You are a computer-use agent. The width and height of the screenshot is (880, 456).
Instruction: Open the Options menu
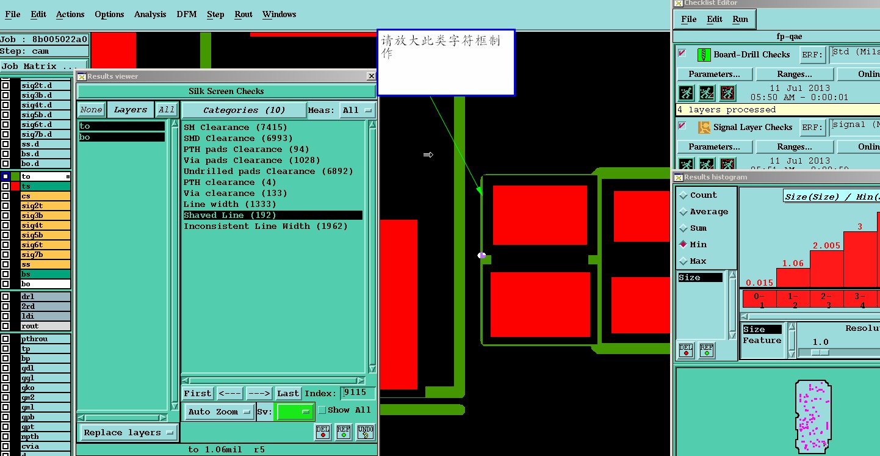[109, 14]
